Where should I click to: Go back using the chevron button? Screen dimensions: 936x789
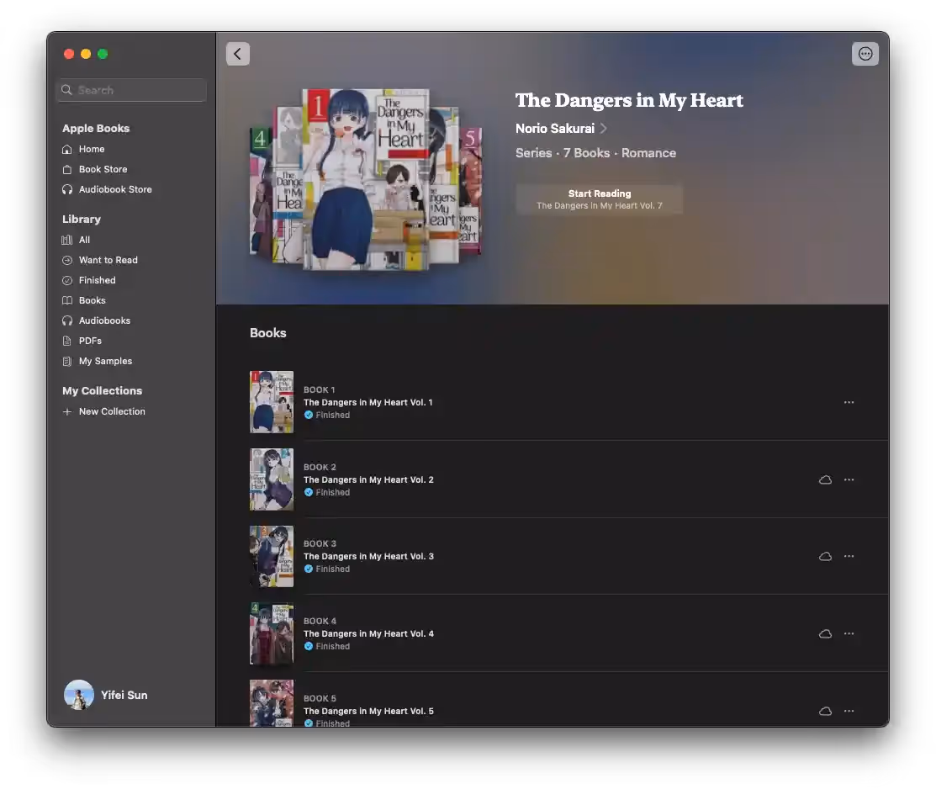[238, 54]
